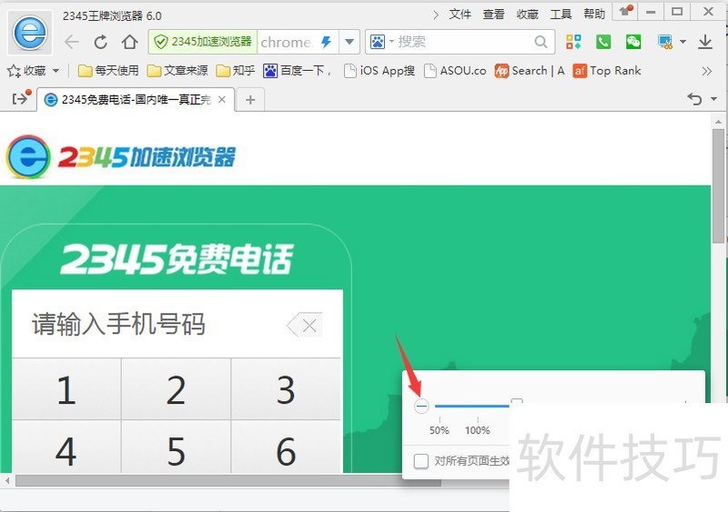Decrease zoom with the minus button

(x=421, y=407)
